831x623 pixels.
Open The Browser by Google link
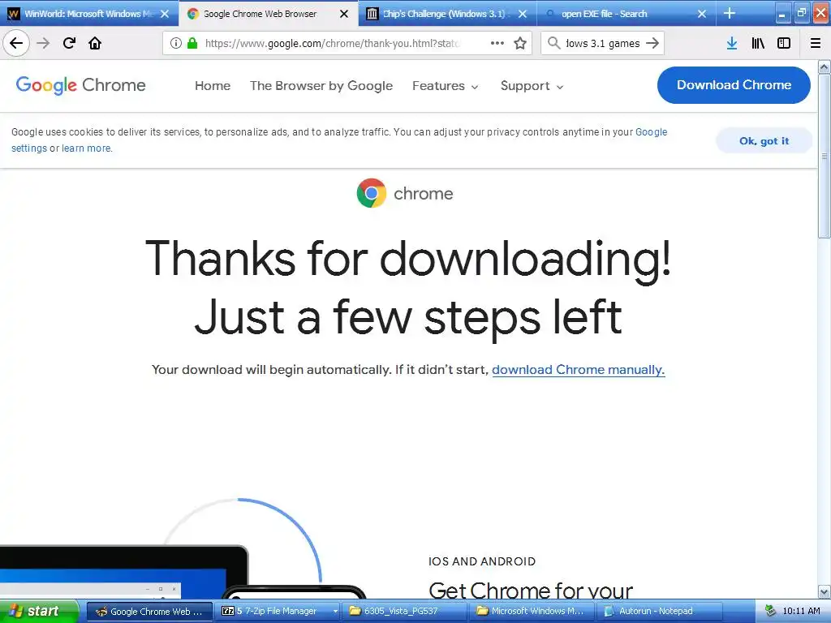(321, 86)
